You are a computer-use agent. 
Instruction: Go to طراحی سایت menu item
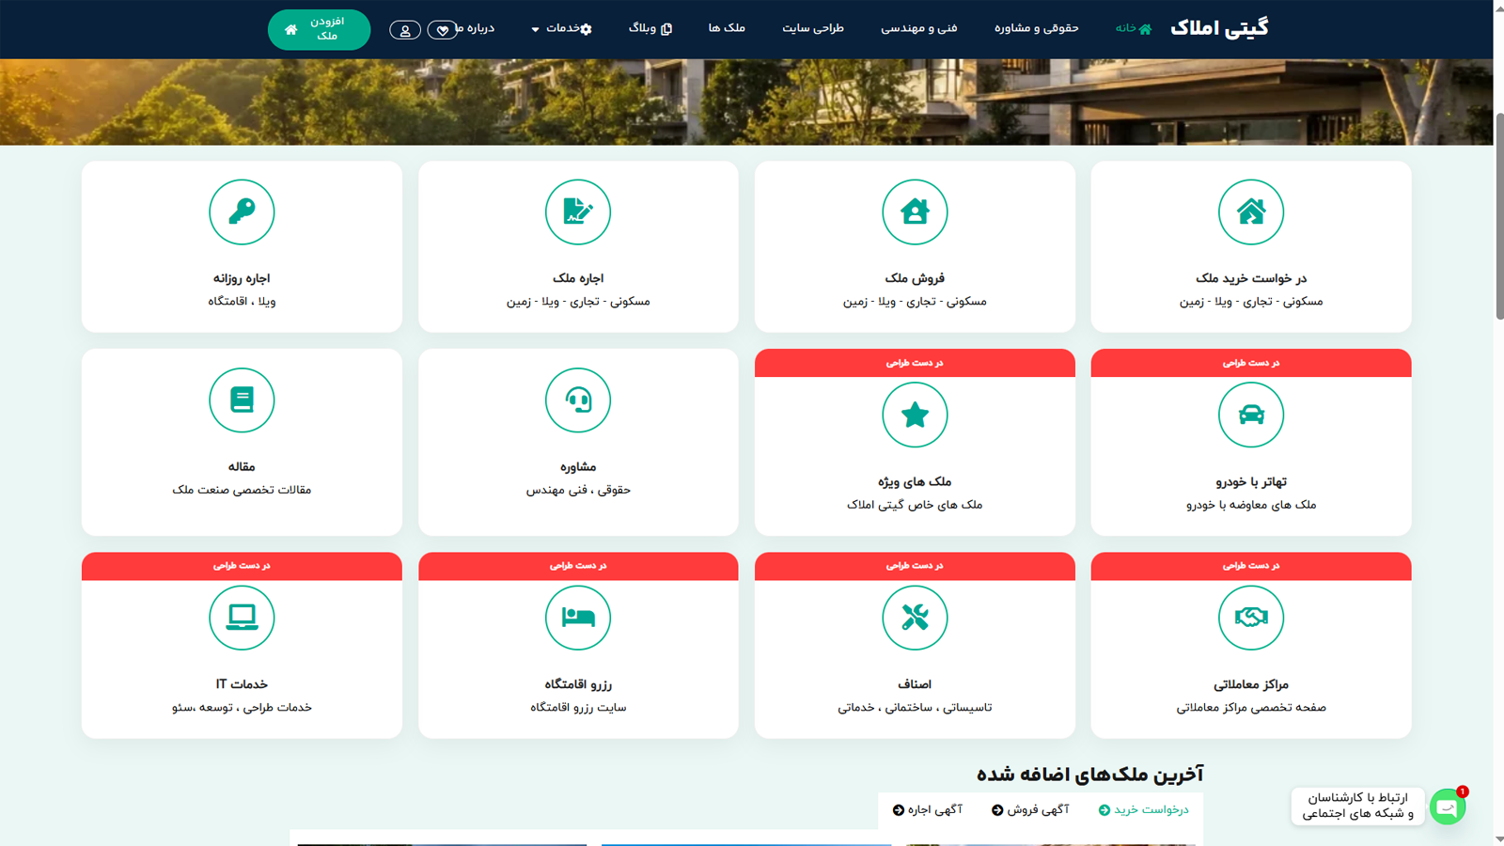pyautogui.click(x=813, y=28)
